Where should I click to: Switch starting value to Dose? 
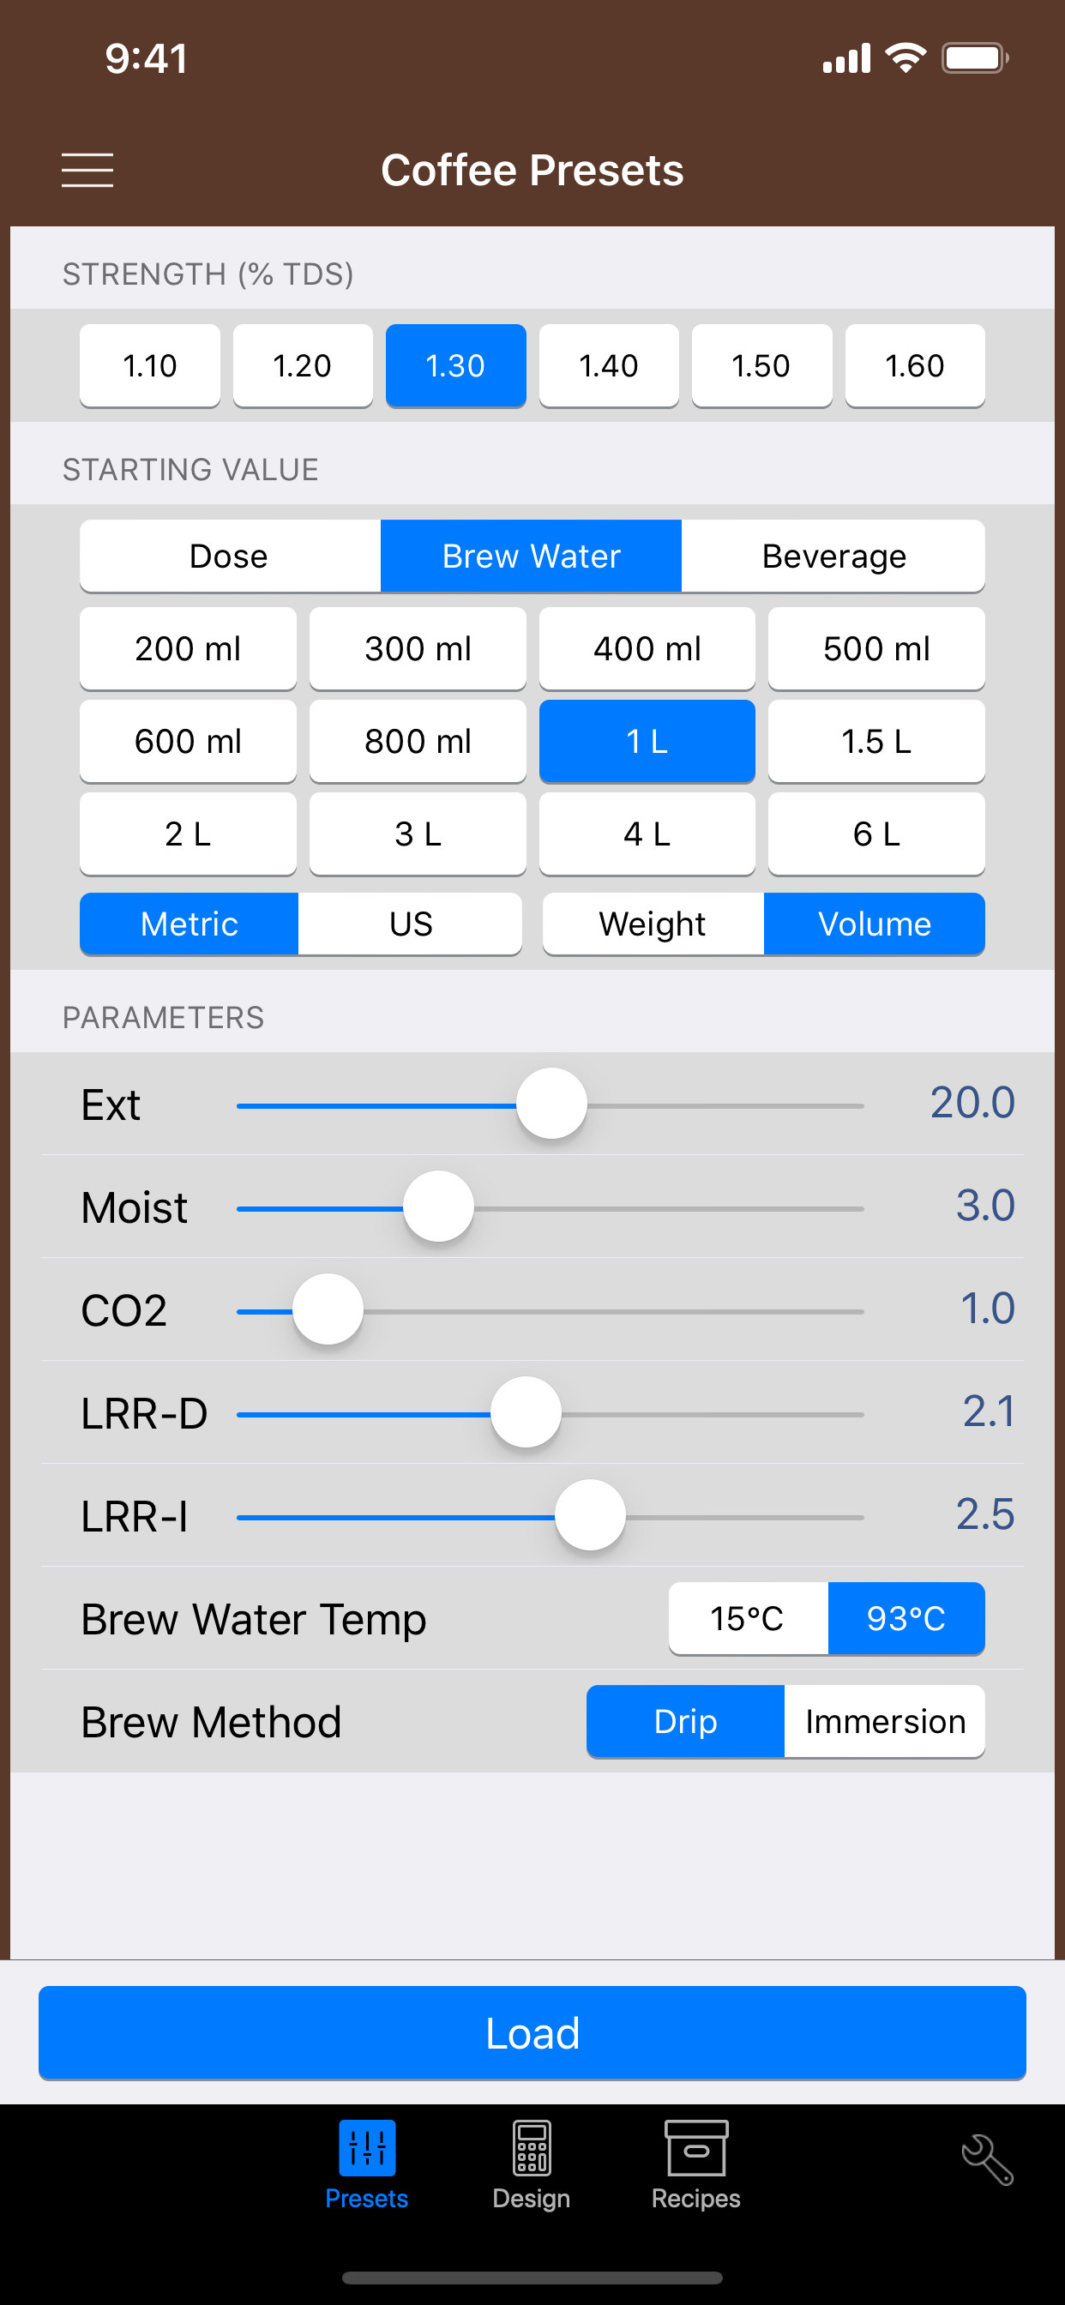229,557
